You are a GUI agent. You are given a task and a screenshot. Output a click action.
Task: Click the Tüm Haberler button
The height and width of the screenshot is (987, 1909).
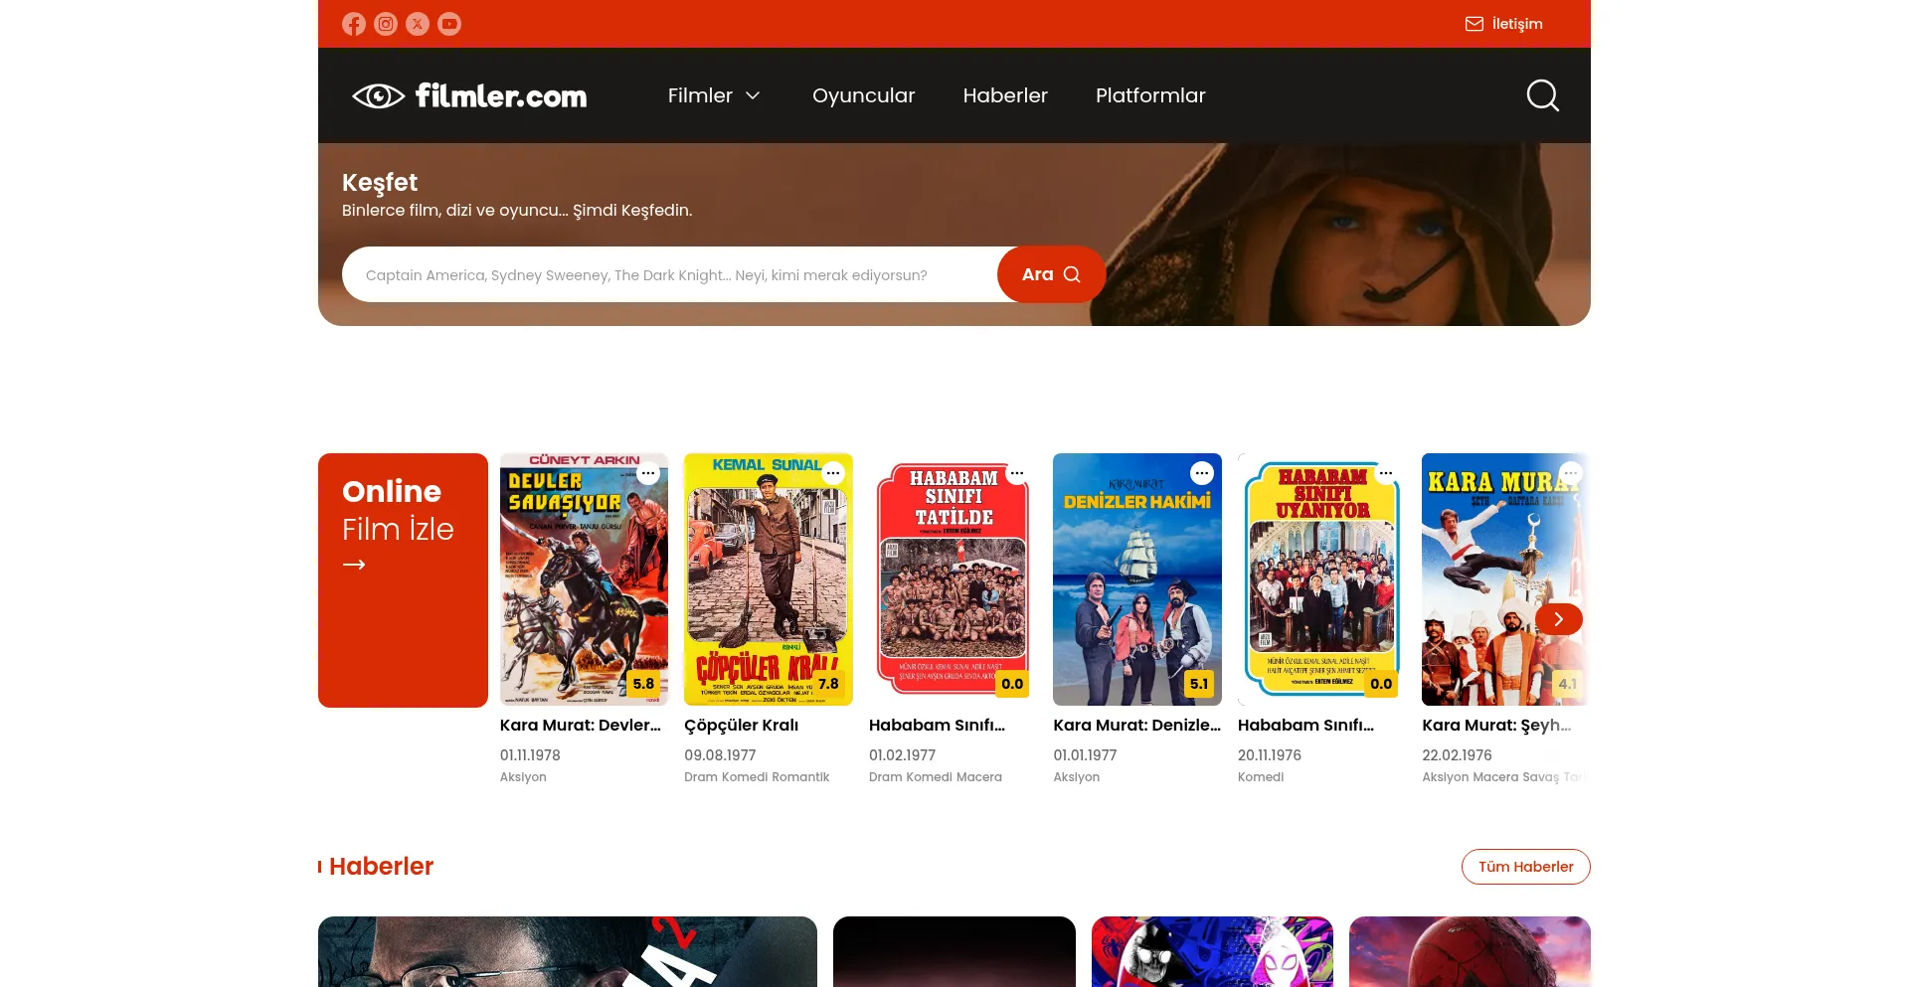click(1525, 867)
